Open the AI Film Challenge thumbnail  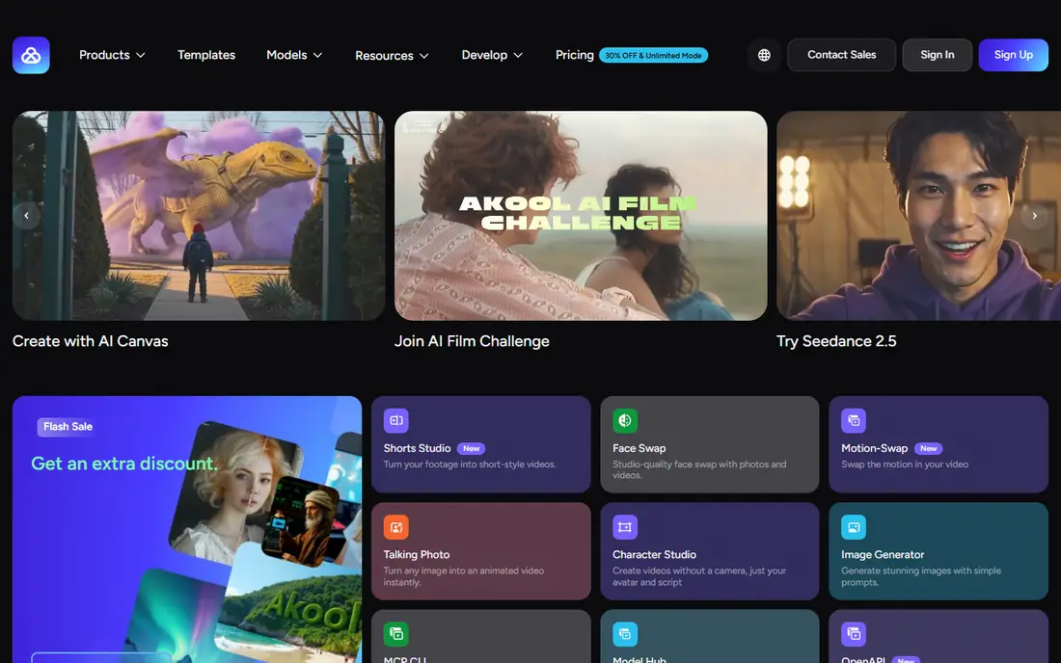pos(581,216)
